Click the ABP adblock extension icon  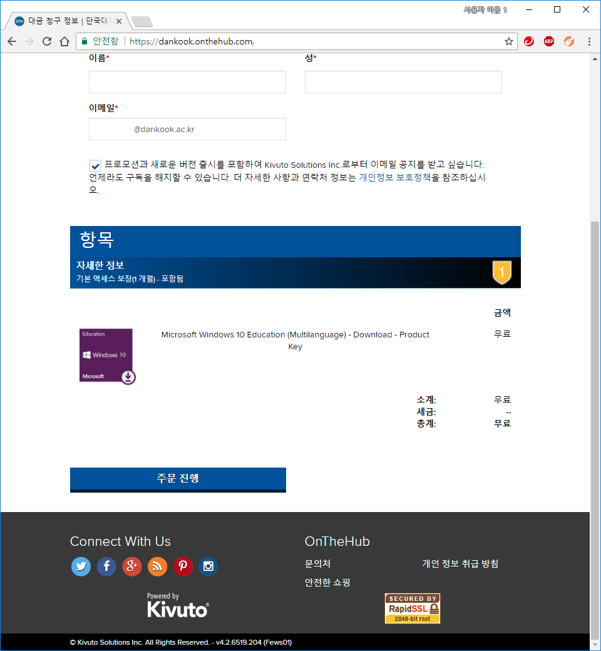point(548,41)
